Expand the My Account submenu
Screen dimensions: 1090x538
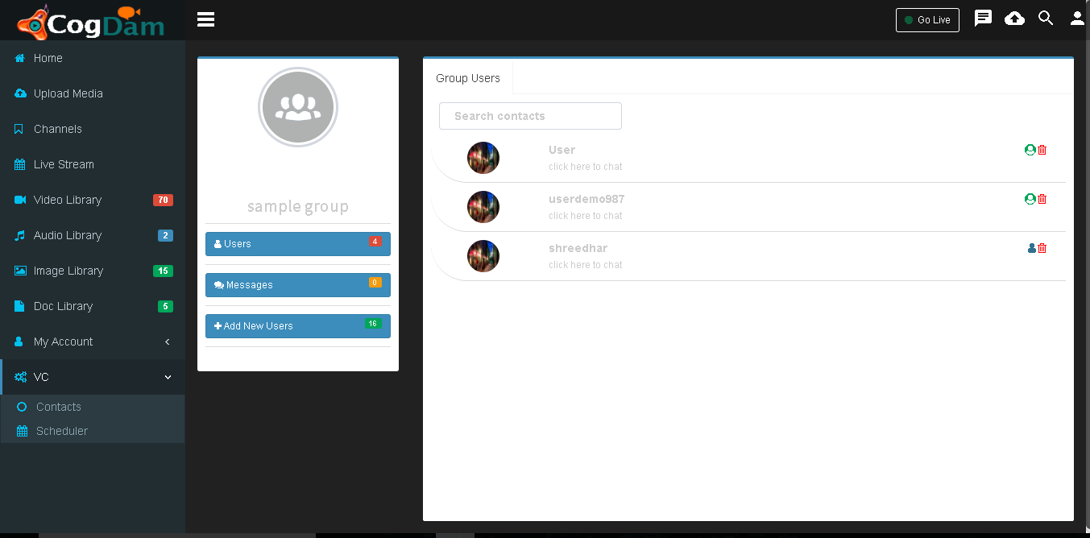pyautogui.click(x=93, y=341)
